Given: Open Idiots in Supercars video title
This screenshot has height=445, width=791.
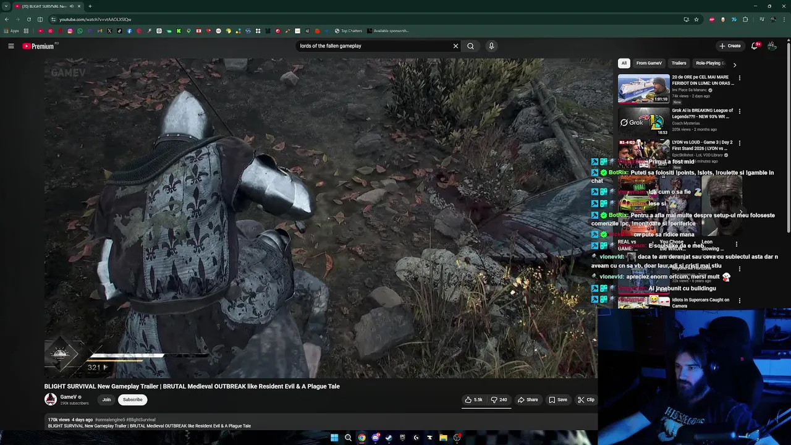Looking at the screenshot, I should click(701, 303).
